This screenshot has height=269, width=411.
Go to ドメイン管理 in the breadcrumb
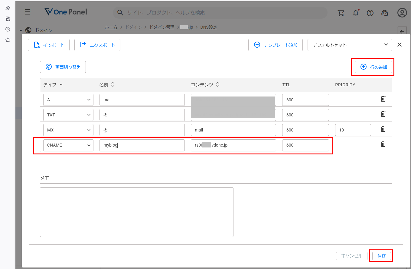pyautogui.click(x=161, y=27)
